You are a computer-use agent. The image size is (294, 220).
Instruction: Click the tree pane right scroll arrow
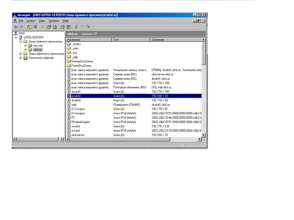[62, 139]
